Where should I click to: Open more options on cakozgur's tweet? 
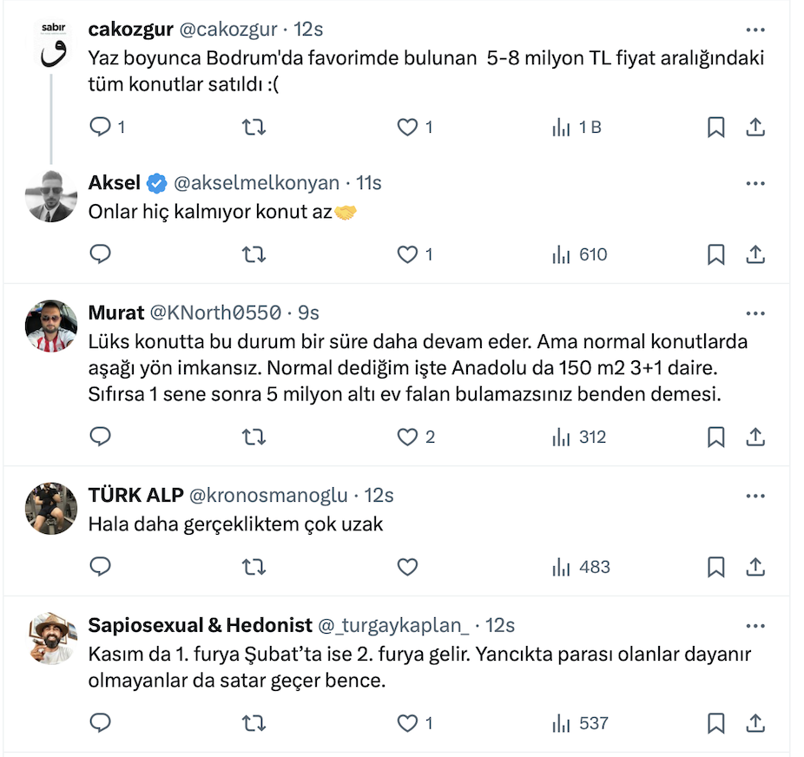pos(755,29)
